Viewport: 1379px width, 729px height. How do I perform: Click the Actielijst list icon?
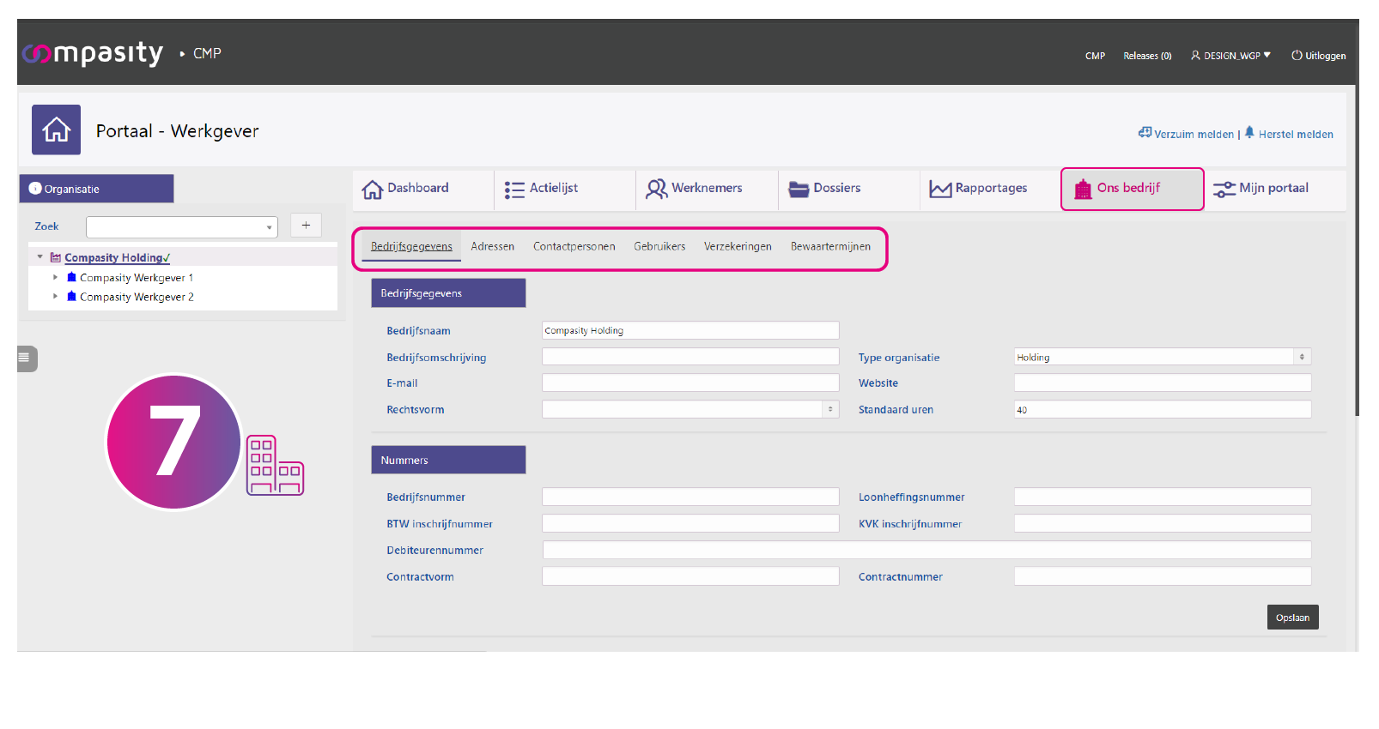tap(514, 190)
